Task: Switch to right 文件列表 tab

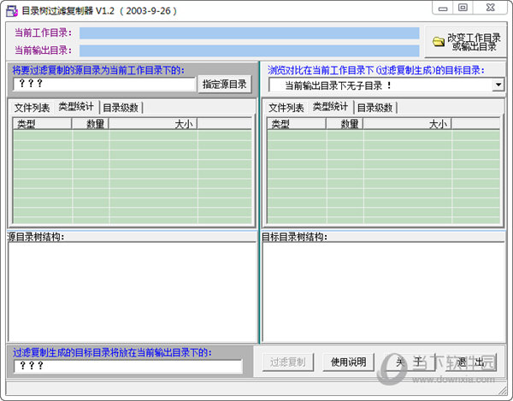Action: click(x=286, y=108)
